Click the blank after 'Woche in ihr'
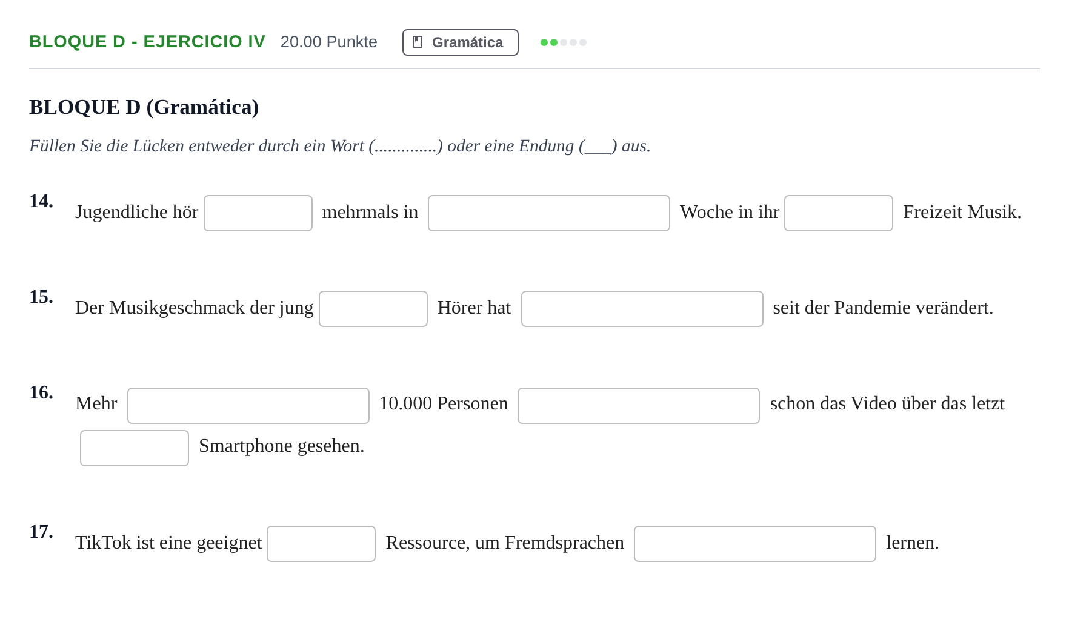The width and height of the screenshot is (1069, 625). click(839, 213)
